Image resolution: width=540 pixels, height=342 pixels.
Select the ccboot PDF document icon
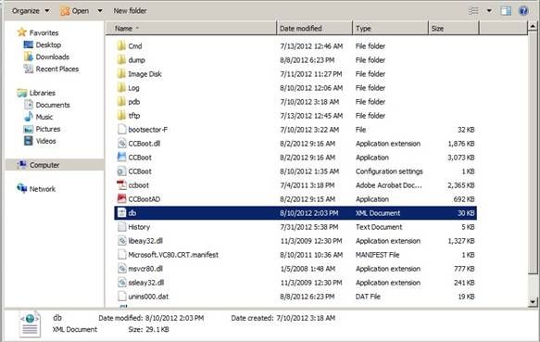[x=121, y=185]
